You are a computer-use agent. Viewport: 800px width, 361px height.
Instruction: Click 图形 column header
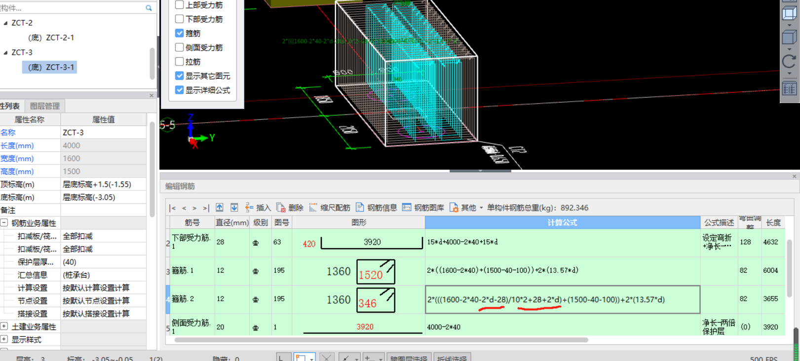(x=359, y=222)
